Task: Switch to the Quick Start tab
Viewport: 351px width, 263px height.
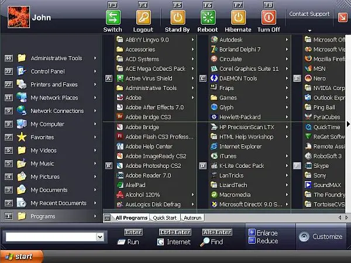Action: point(165,217)
